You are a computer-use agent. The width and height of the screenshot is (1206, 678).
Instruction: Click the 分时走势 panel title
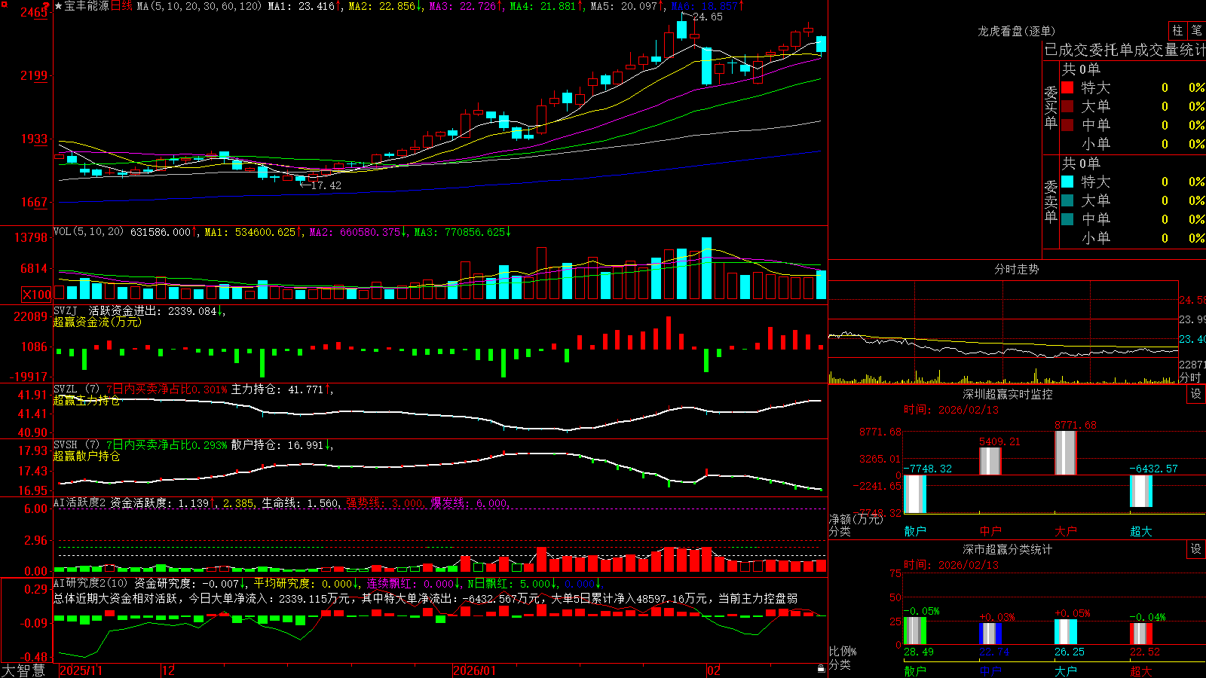tap(1017, 269)
